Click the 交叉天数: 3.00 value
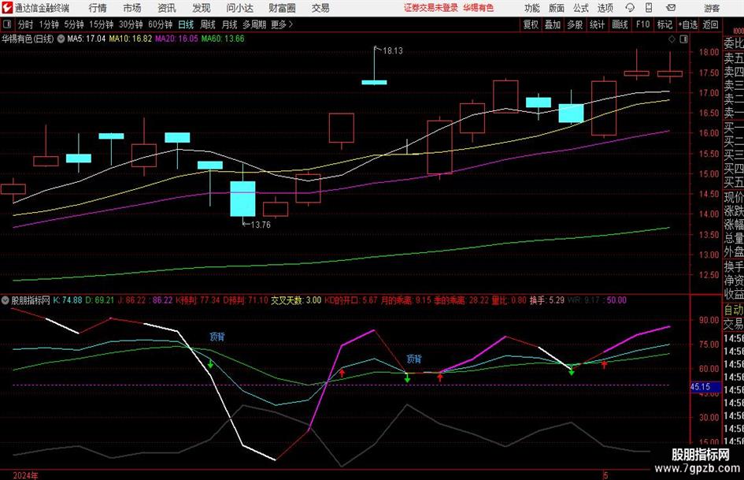Screen dimensions: 744x480 (296, 300)
